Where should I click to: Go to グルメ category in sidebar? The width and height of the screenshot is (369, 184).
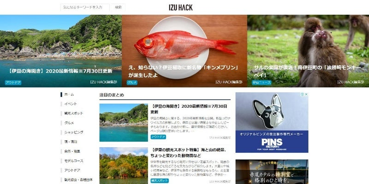69,123
